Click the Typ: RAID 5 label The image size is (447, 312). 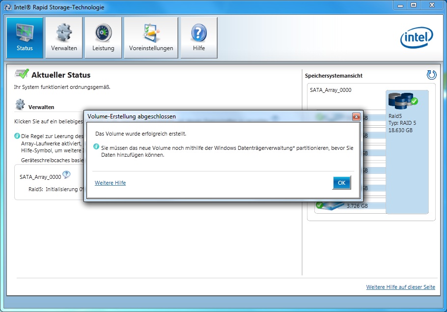click(402, 123)
